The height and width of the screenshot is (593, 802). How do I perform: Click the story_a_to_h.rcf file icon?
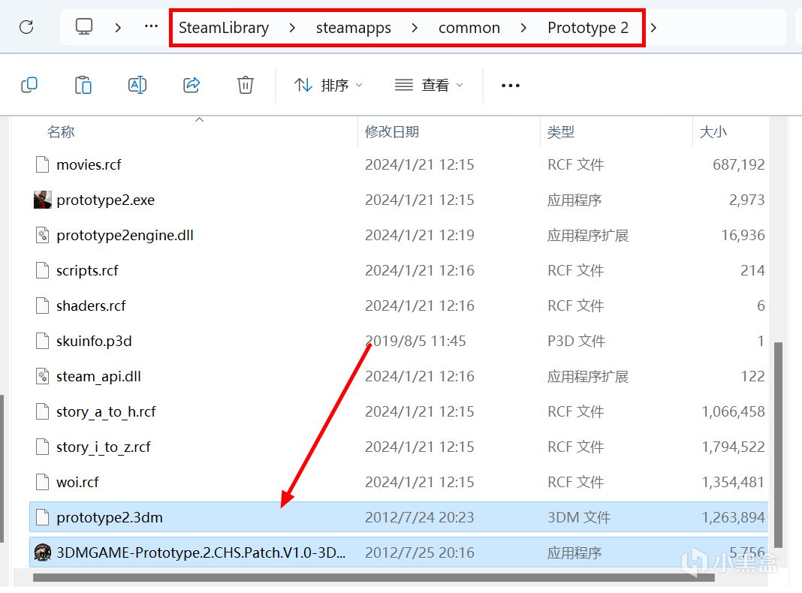pyautogui.click(x=43, y=411)
